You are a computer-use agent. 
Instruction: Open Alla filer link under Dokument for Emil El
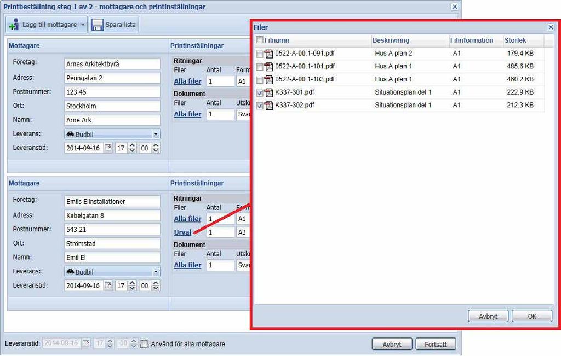(x=187, y=265)
